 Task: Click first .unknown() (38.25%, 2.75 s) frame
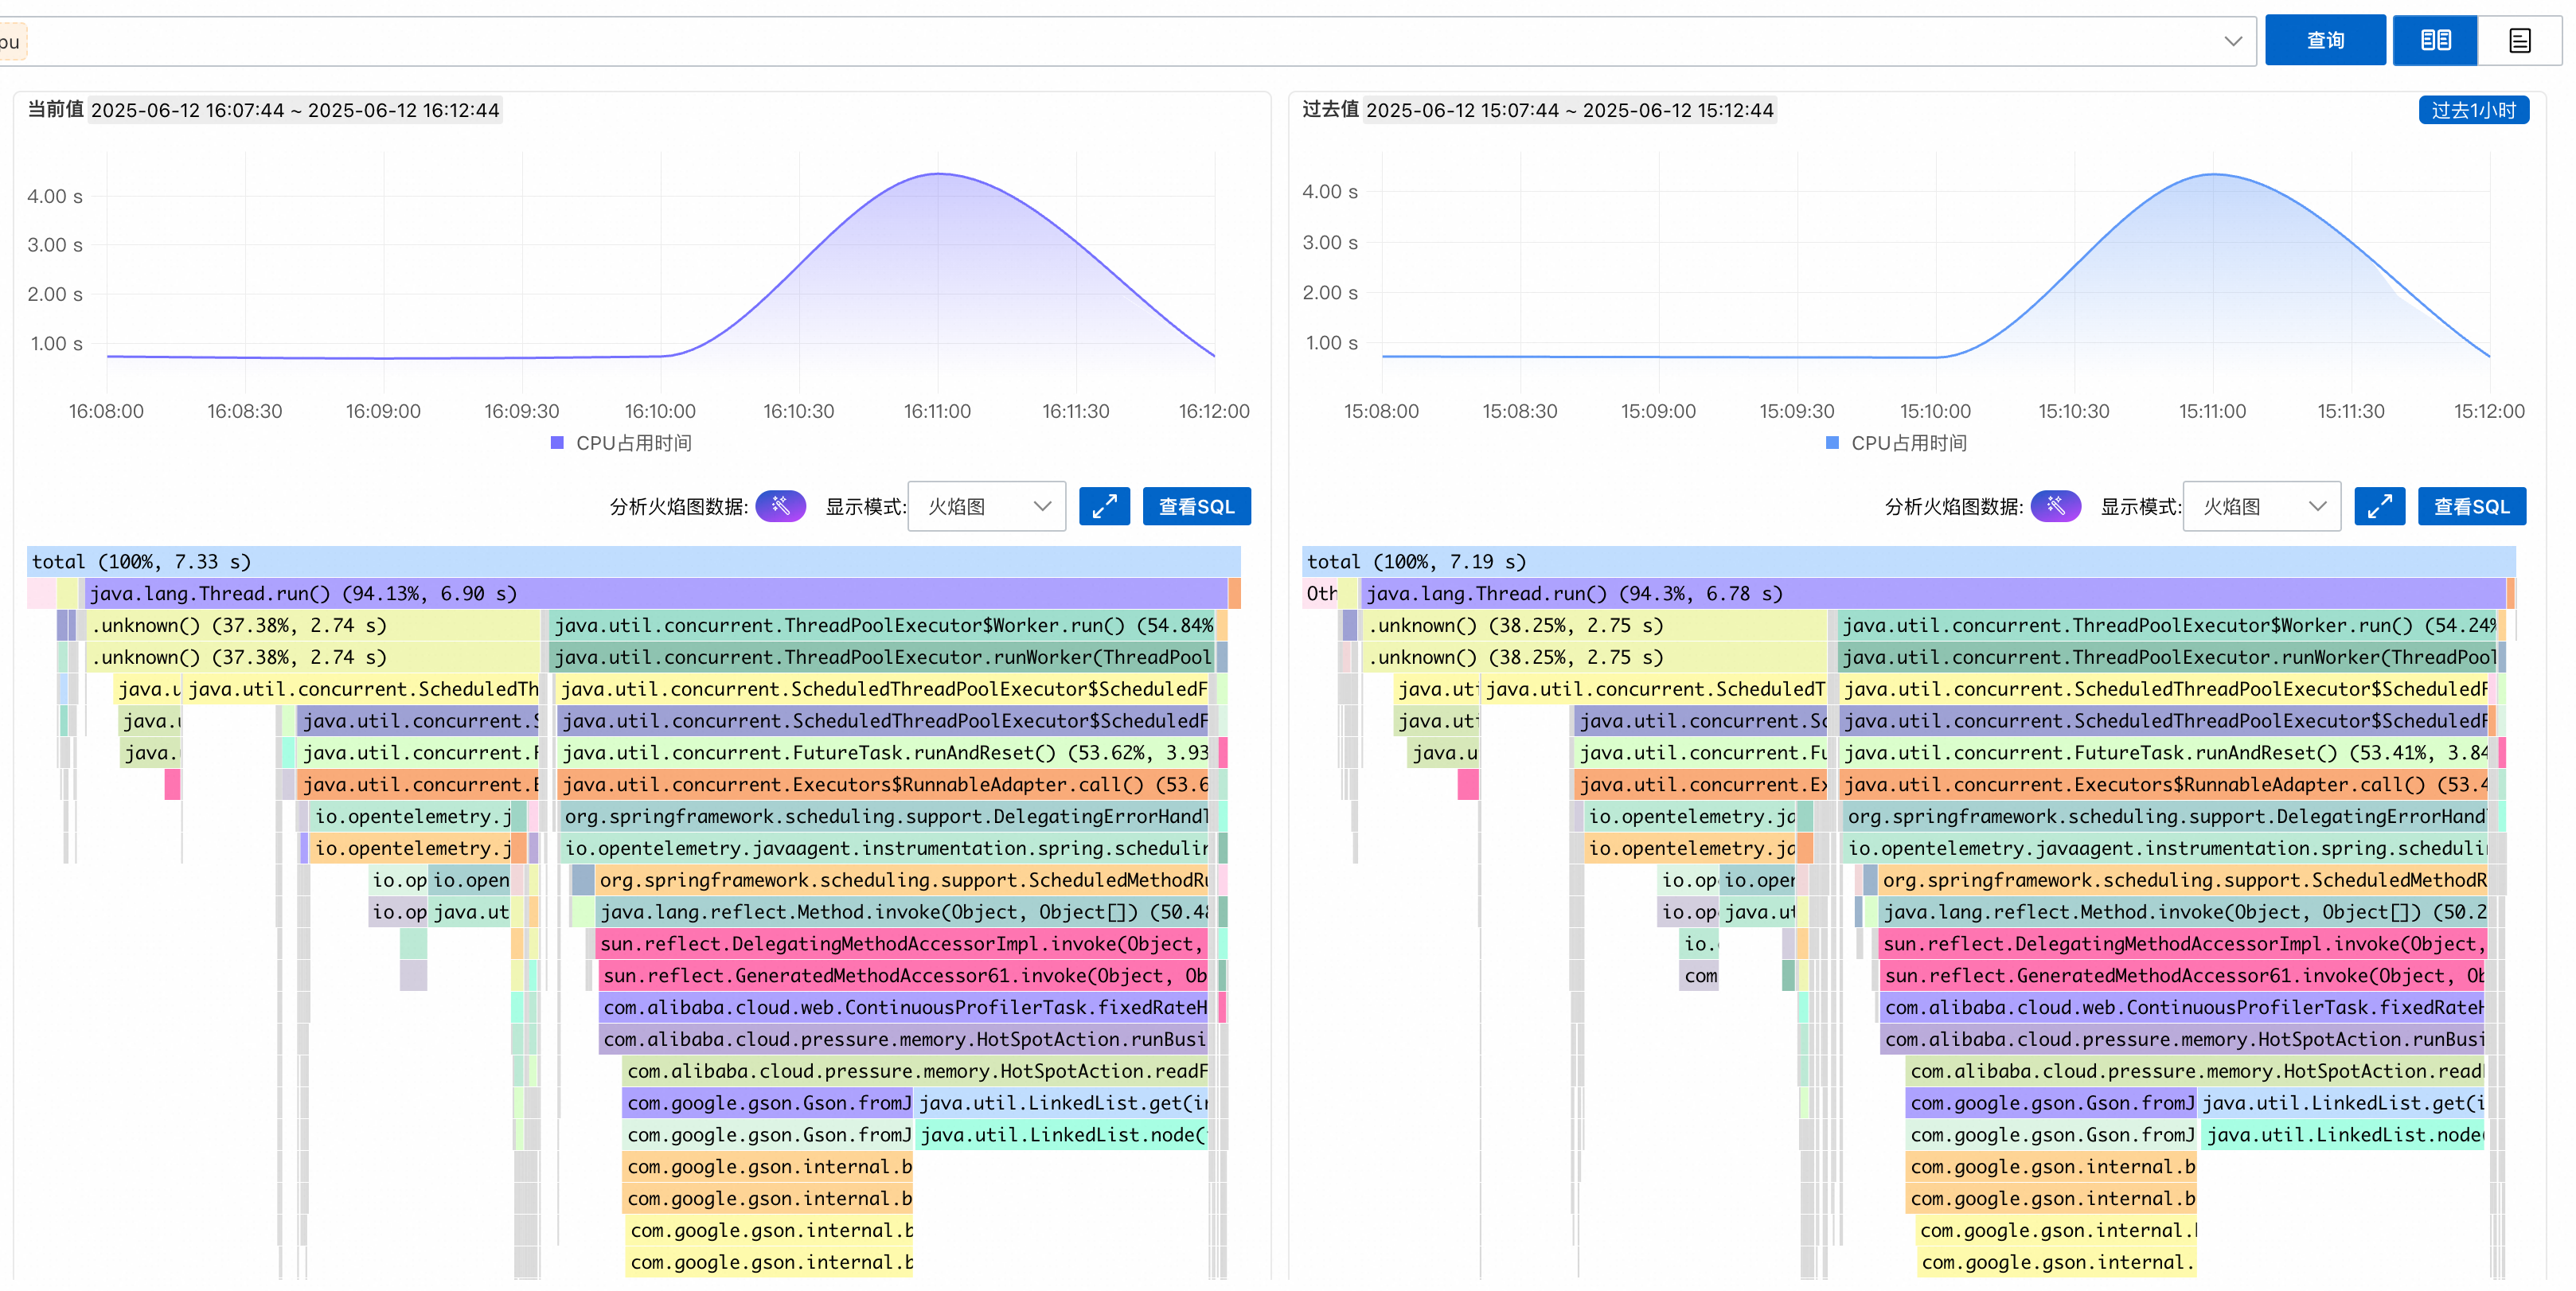click(x=1596, y=625)
